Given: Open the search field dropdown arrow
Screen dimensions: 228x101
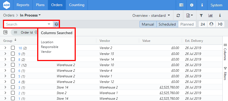Looking at the screenshot, I should (49, 24).
